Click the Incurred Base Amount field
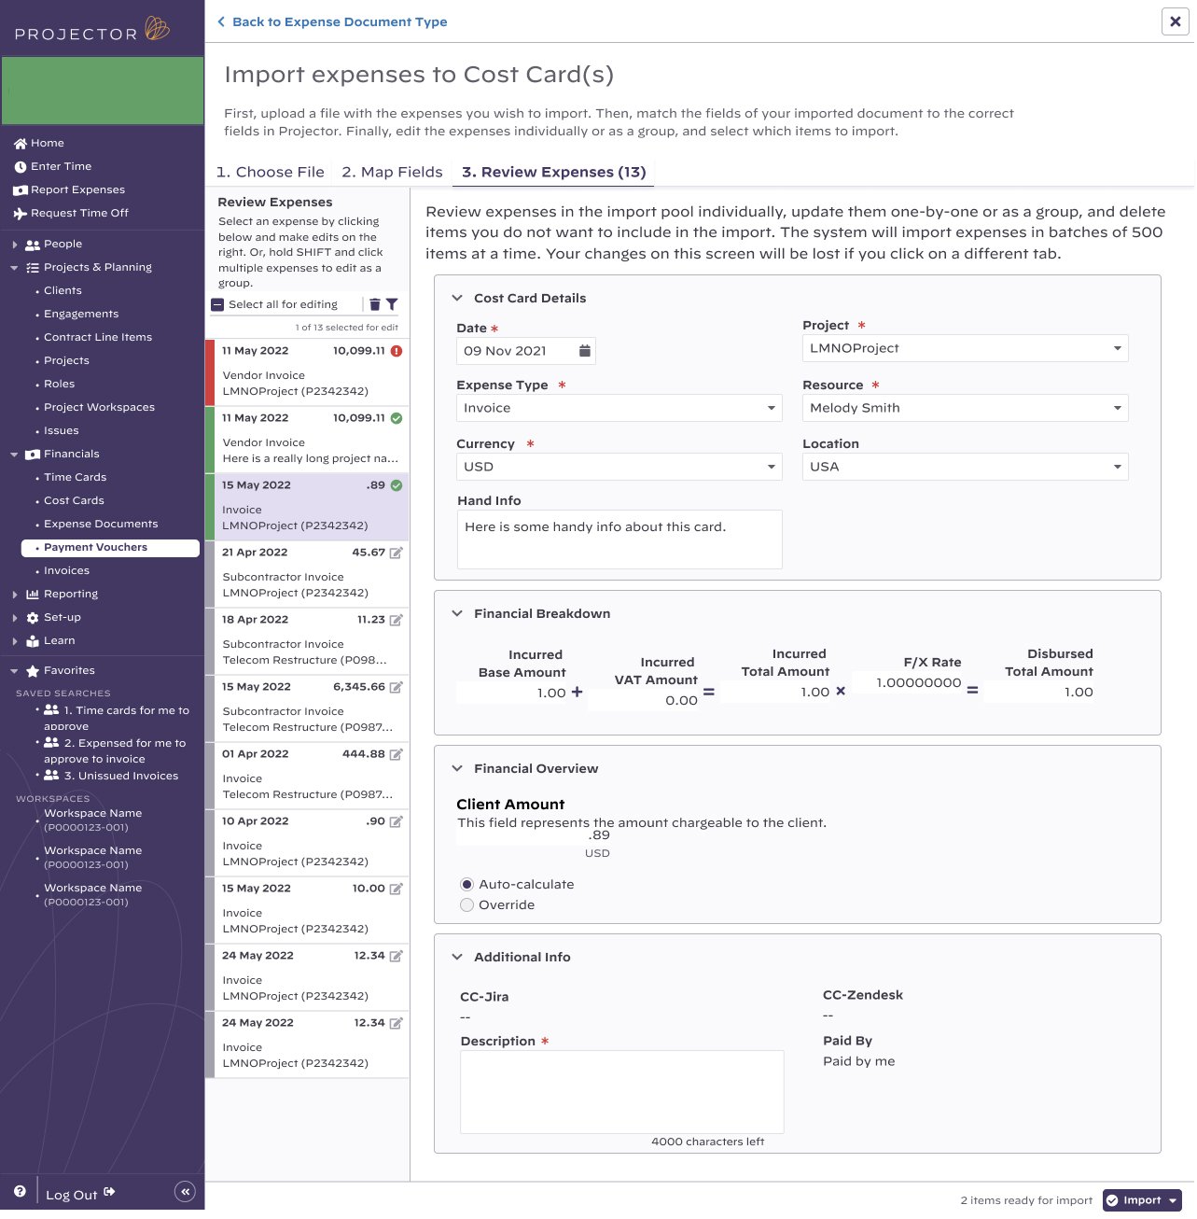1197x1219 pixels. point(513,694)
